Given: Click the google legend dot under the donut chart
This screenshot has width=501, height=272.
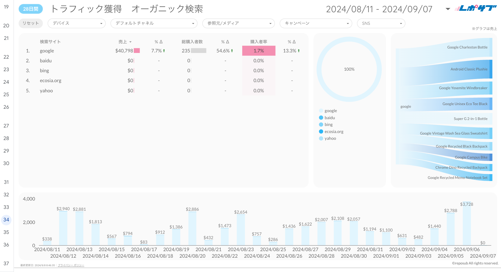Looking at the screenshot, I should tap(321, 111).
